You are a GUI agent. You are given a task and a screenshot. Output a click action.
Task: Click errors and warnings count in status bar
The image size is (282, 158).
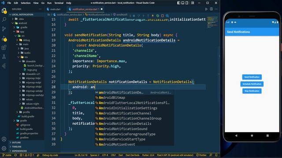pos(27,155)
